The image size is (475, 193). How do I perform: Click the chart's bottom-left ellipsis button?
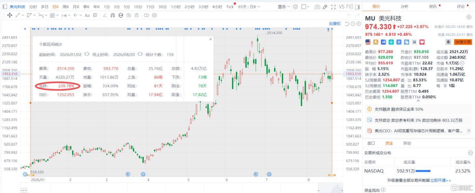click(23, 190)
